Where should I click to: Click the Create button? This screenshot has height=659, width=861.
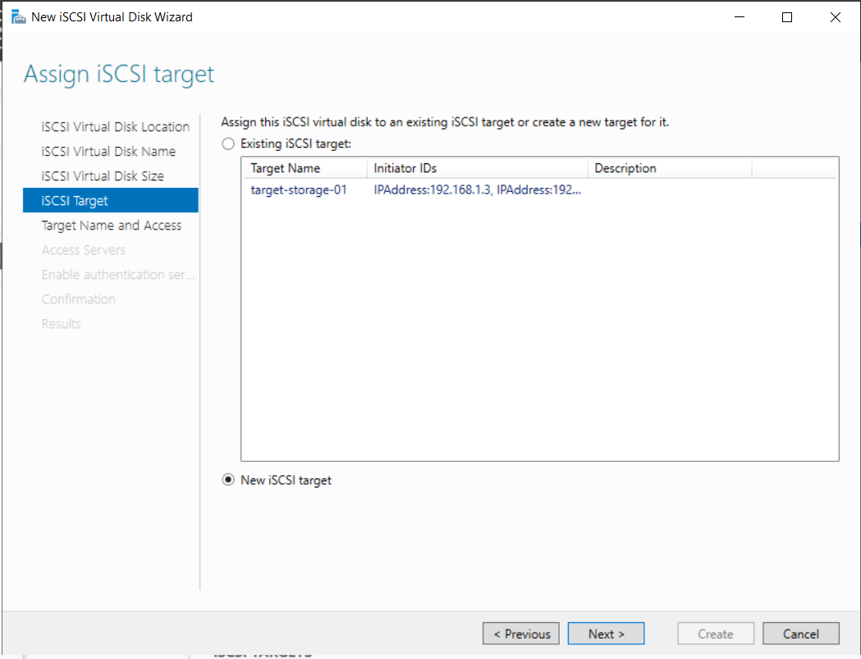click(x=715, y=633)
